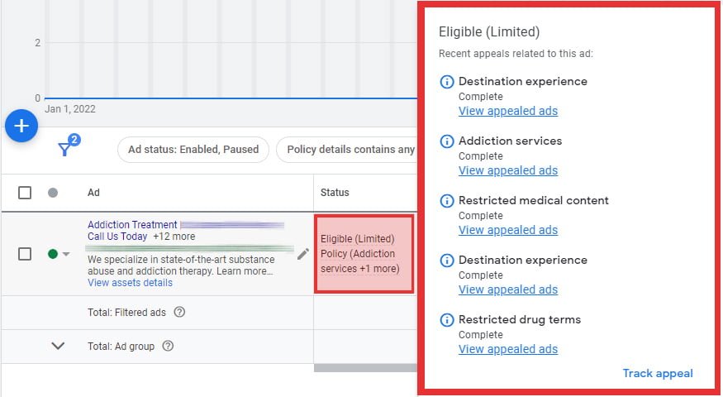This screenshot has height=397, width=723.
Task: Click the Ad column header
Action: click(x=94, y=193)
